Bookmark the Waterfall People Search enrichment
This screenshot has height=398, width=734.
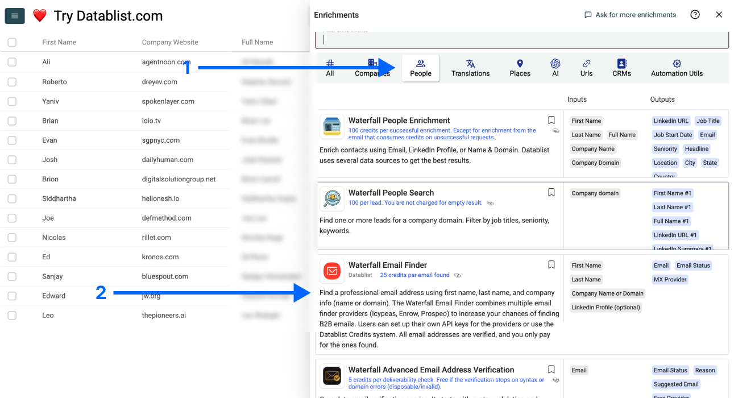[x=551, y=192]
